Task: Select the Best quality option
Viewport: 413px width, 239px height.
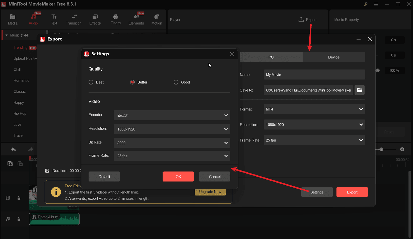Action: [91, 82]
